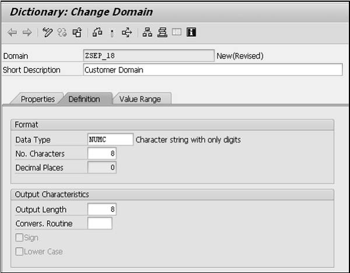Open the Value Range tab
Image resolution: width=350 pixels, height=273 pixels.
[140, 99]
